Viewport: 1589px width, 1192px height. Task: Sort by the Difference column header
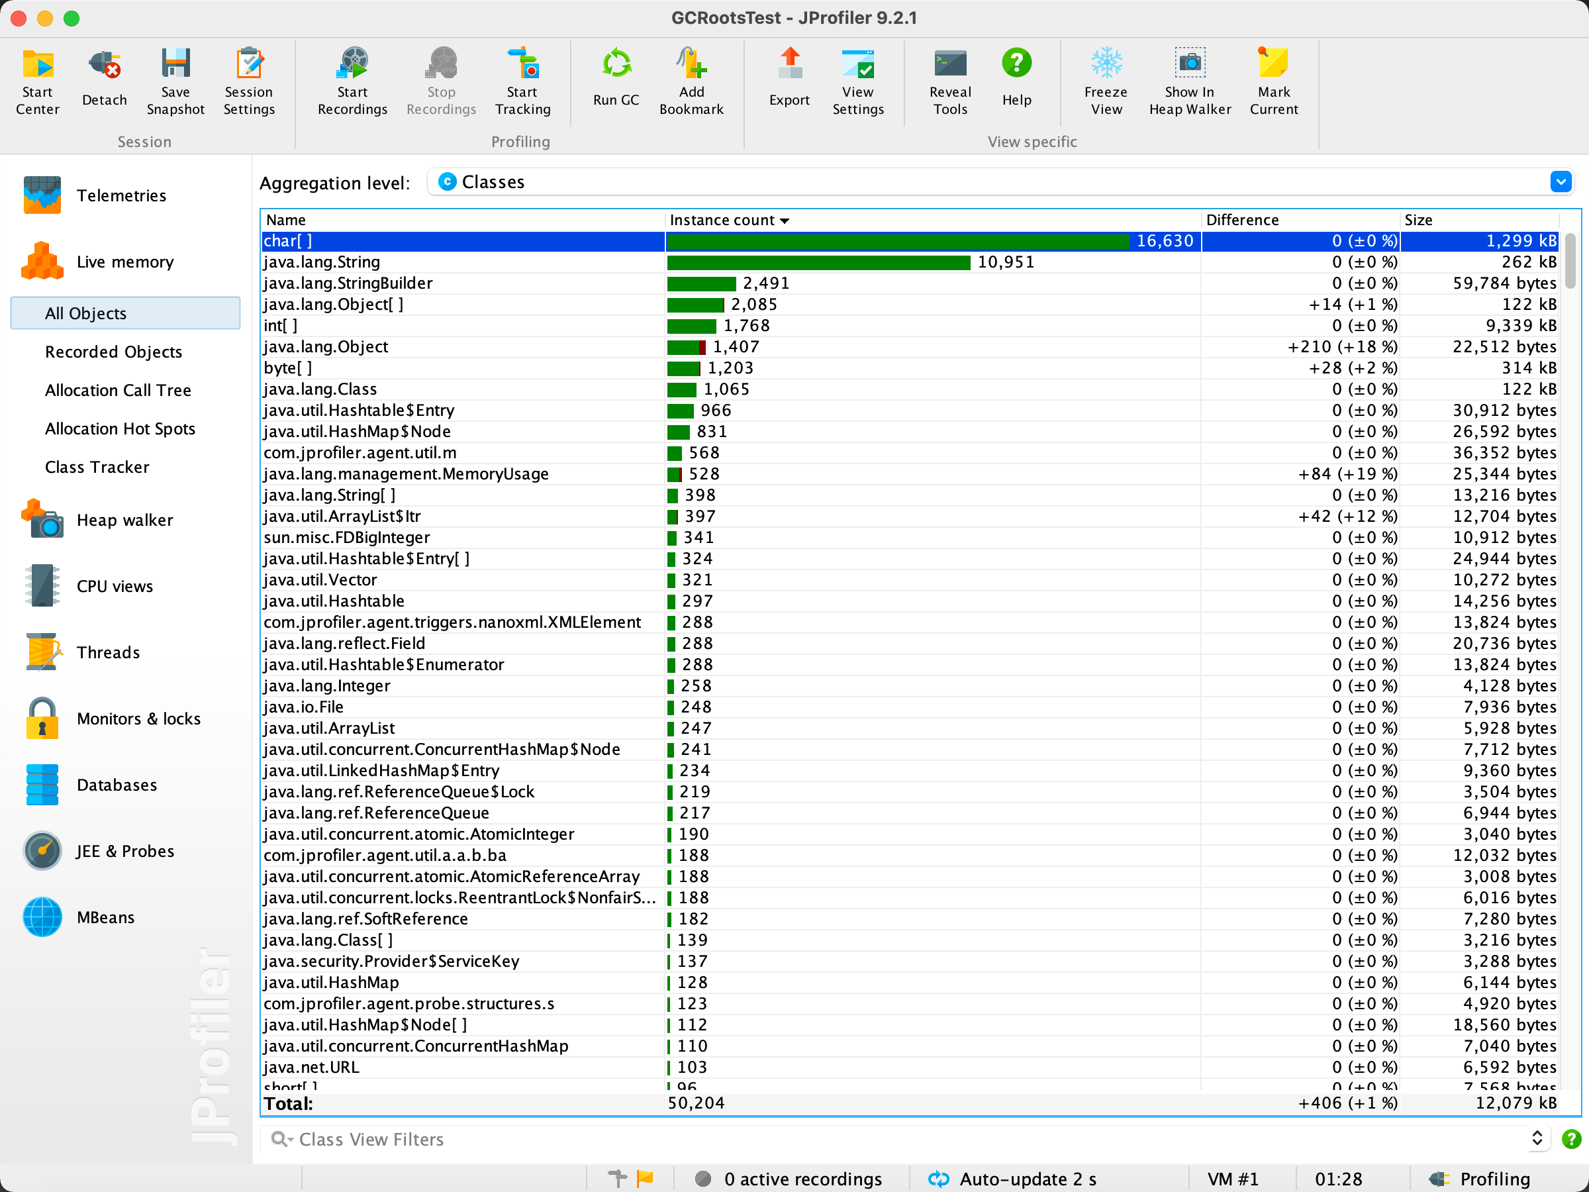point(1300,220)
